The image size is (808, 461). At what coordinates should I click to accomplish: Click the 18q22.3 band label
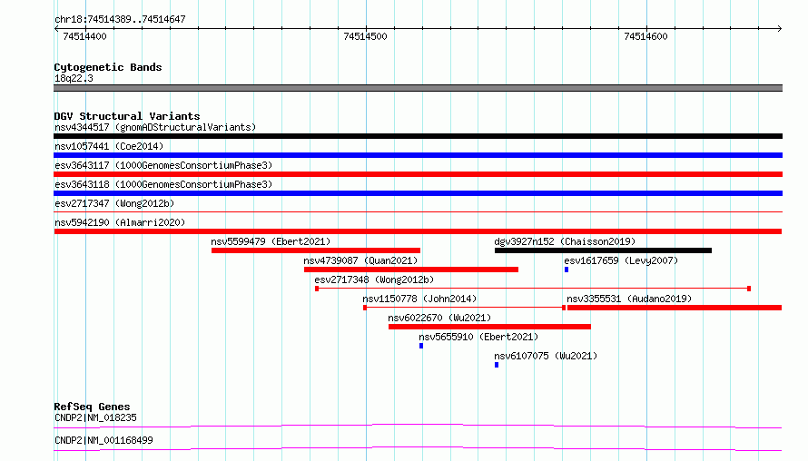tap(74, 78)
